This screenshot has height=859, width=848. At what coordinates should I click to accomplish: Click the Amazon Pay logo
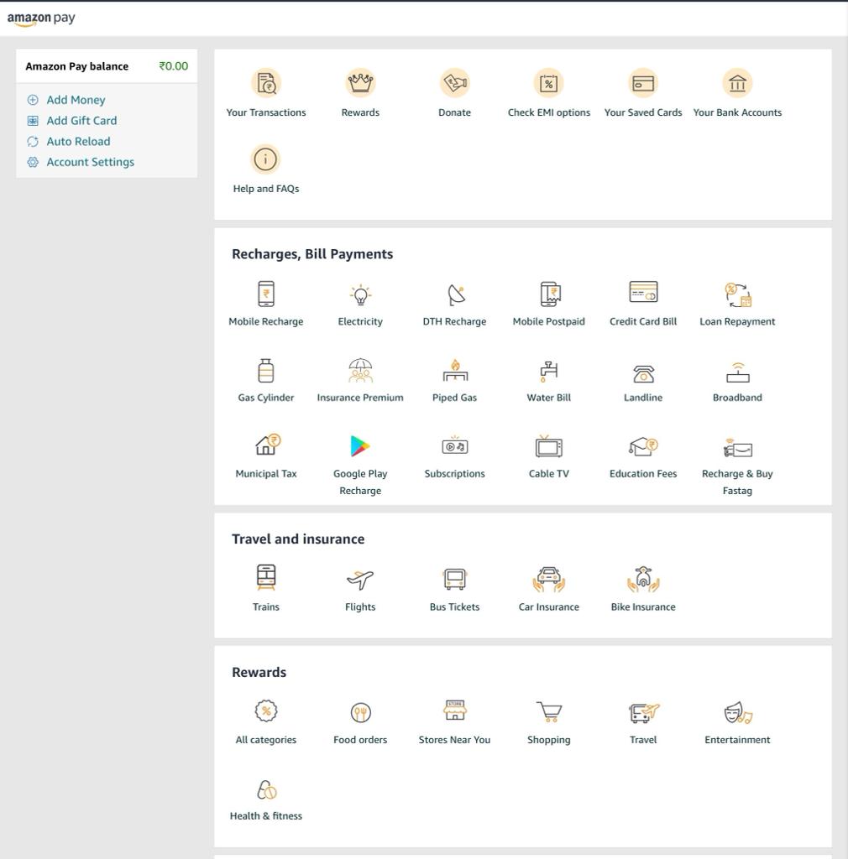pyautogui.click(x=41, y=18)
